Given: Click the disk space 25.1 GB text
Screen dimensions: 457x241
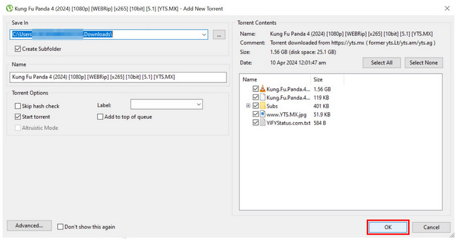Looking at the screenshot, I should (x=313, y=52).
